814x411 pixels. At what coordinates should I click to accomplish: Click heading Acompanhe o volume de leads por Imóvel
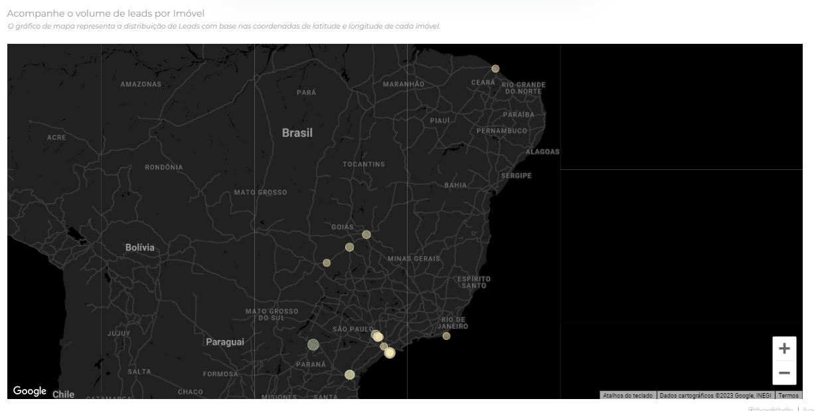[106, 13]
